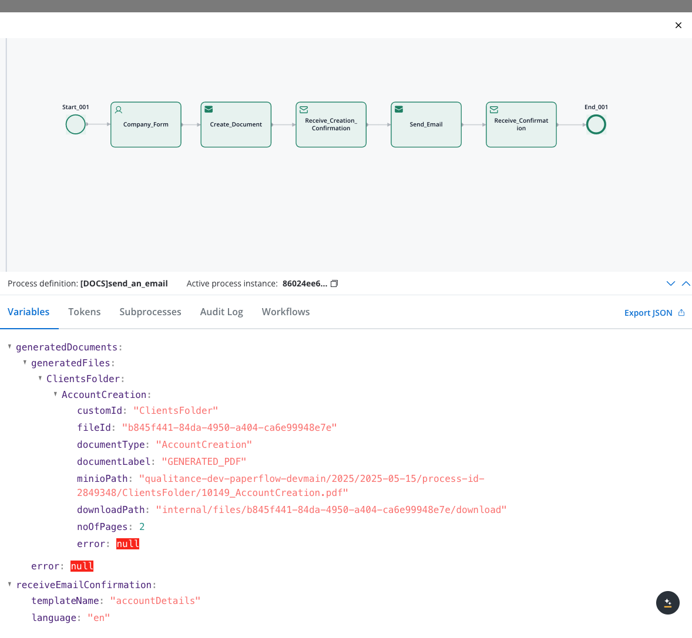
Task: Open the Workflows tab
Action: click(286, 312)
